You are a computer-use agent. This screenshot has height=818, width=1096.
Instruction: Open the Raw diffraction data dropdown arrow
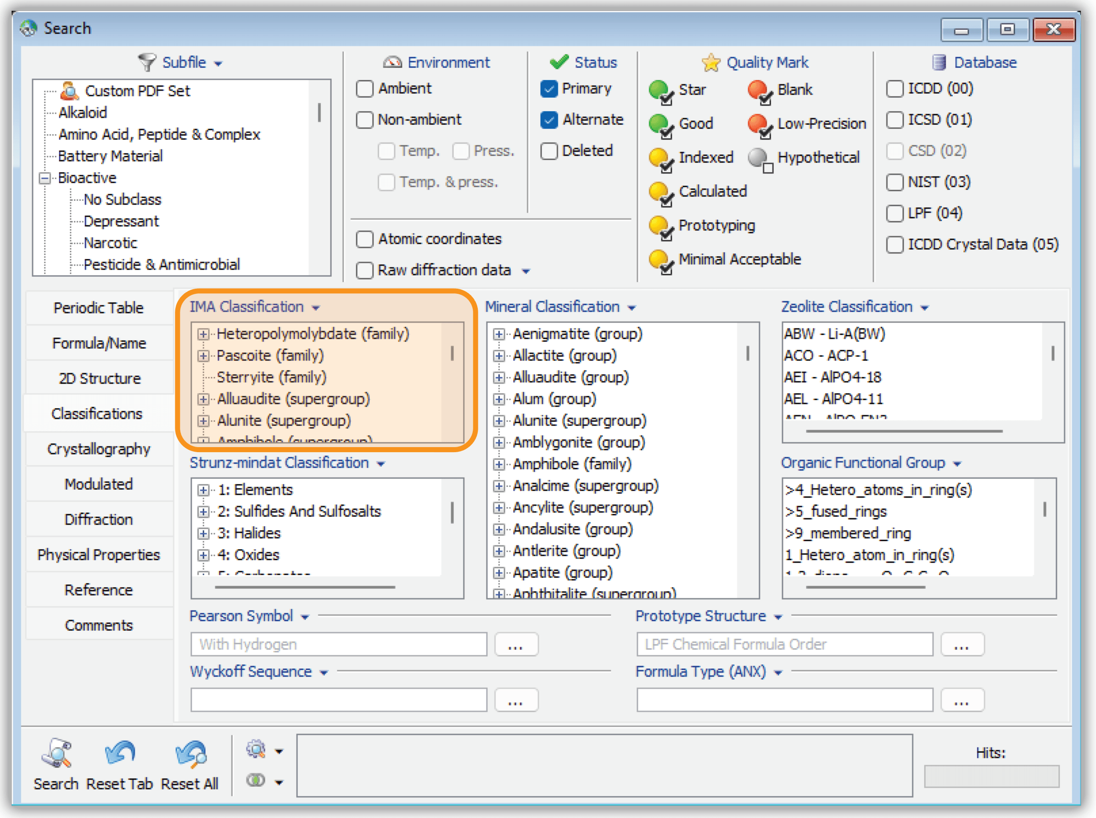tap(526, 271)
